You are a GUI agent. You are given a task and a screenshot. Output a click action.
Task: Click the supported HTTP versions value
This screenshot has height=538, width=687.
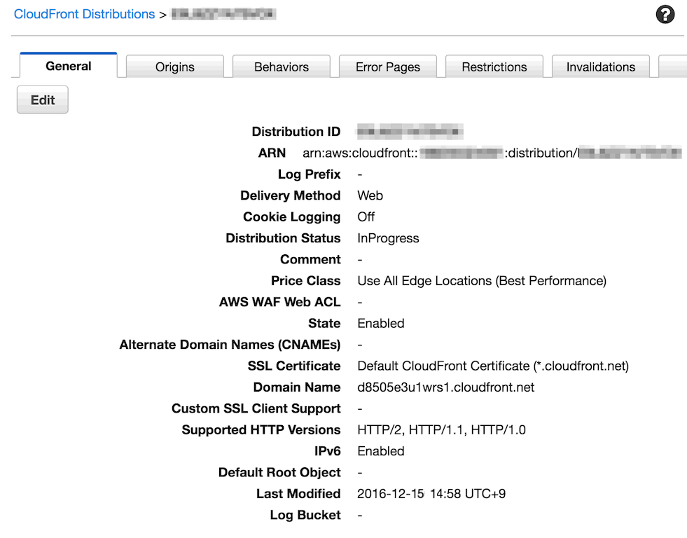click(442, 430)
